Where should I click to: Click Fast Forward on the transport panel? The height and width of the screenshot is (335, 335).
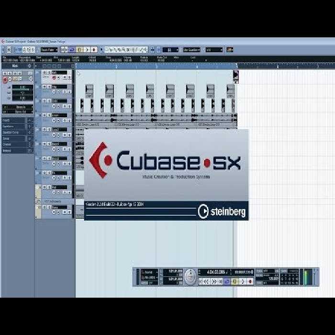[214, 281]
